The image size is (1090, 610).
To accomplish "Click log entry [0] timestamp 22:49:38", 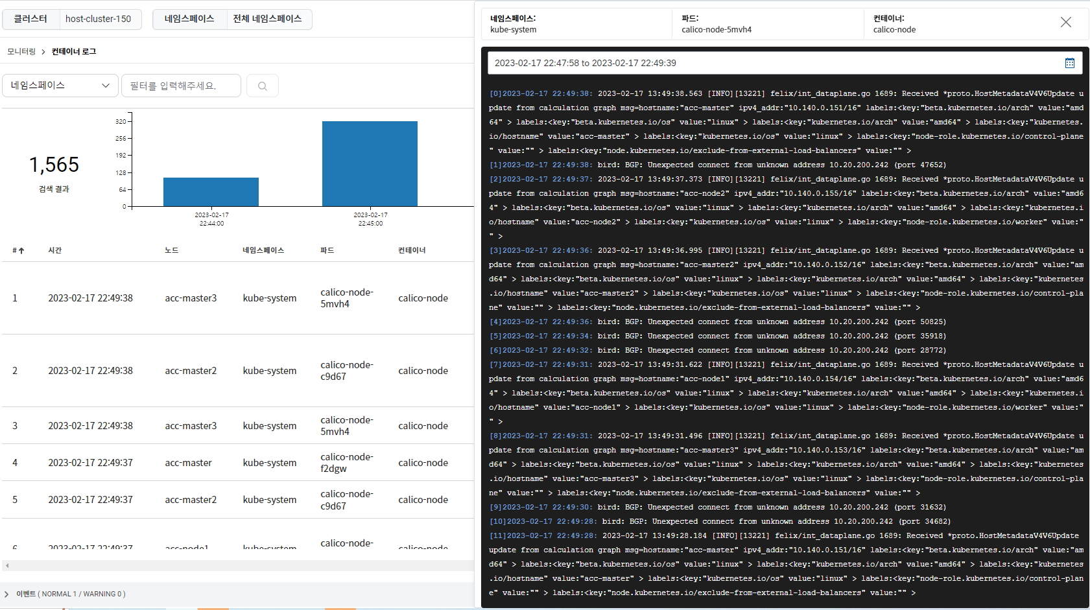I will tap(541, 93).
